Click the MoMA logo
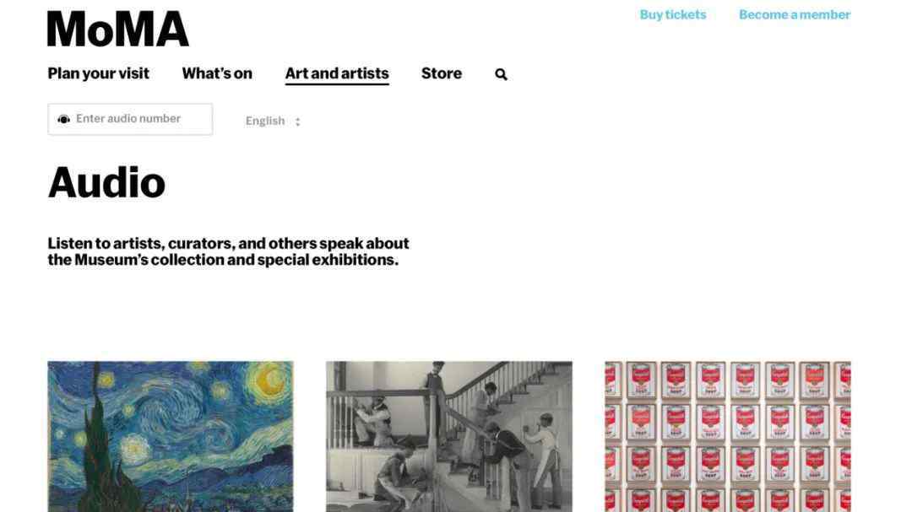 pyautogui.click(x=118, y=29)
